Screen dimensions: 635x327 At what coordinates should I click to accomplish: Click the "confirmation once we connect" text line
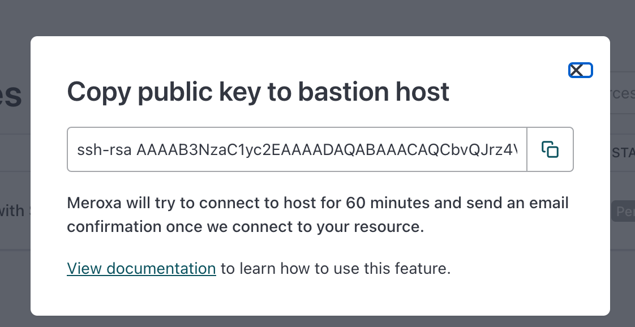[x=246, y=227]
